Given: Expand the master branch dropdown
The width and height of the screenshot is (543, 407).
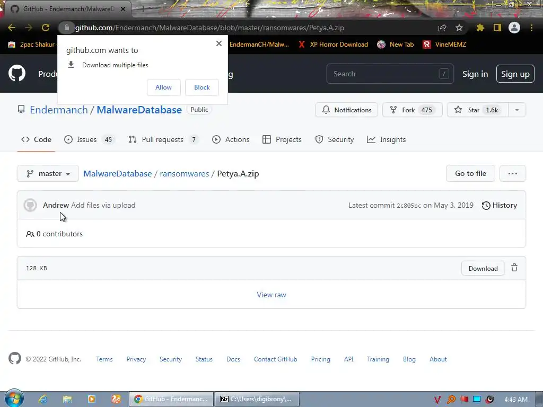Looking at the screenshot, I should pyautogui.click(x=48, y=173).
